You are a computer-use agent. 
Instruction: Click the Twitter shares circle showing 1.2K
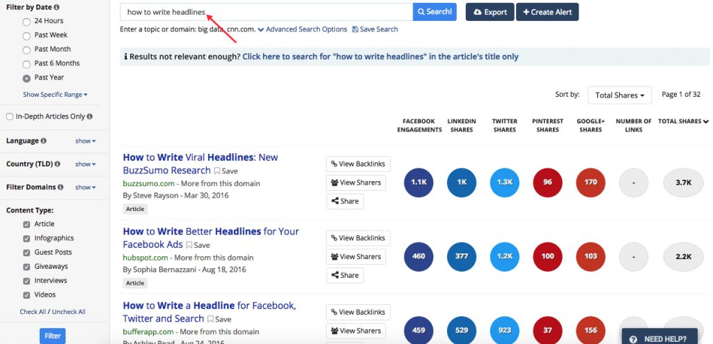pos(505,257)
